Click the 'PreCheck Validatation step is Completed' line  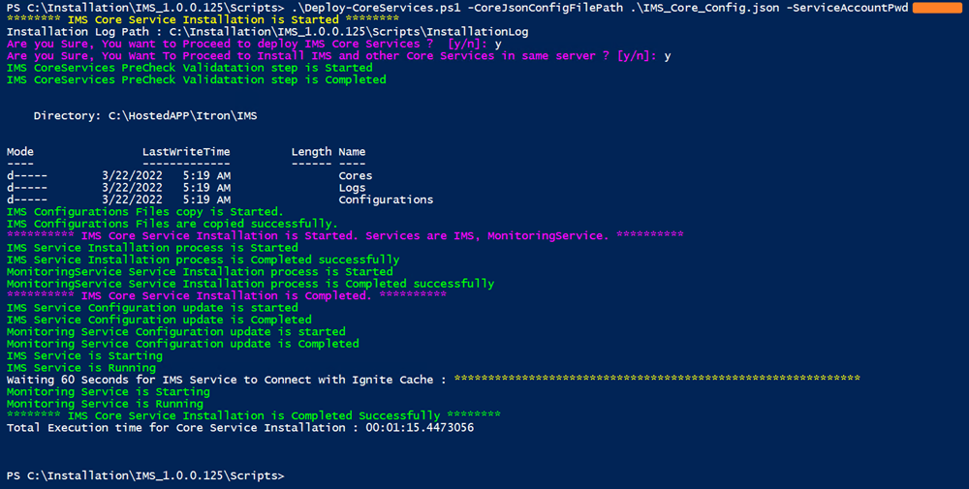[x=196, y=79]
